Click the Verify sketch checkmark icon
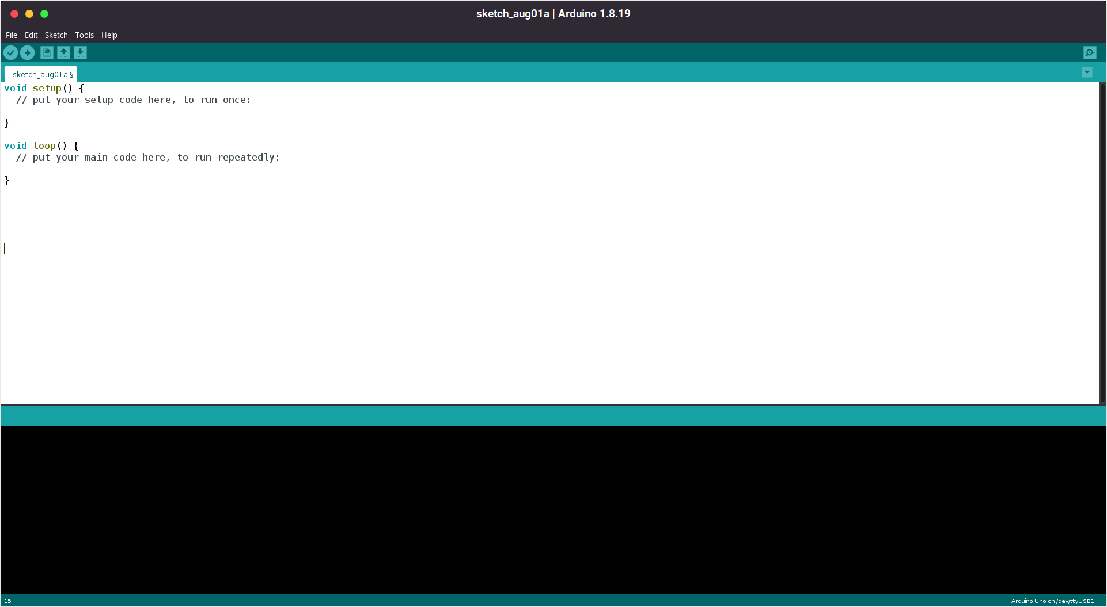The height and width of the screenshot is (607, 1107). pyautogui.click(x=10, y=53)
